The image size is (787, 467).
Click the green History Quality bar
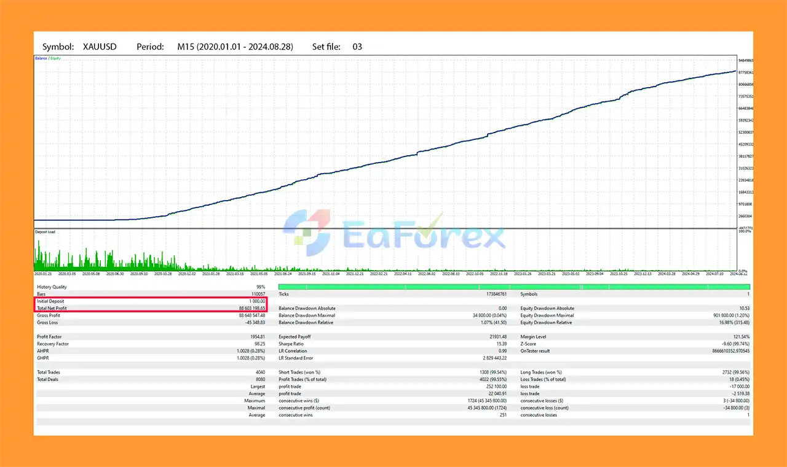click(514, 287)
